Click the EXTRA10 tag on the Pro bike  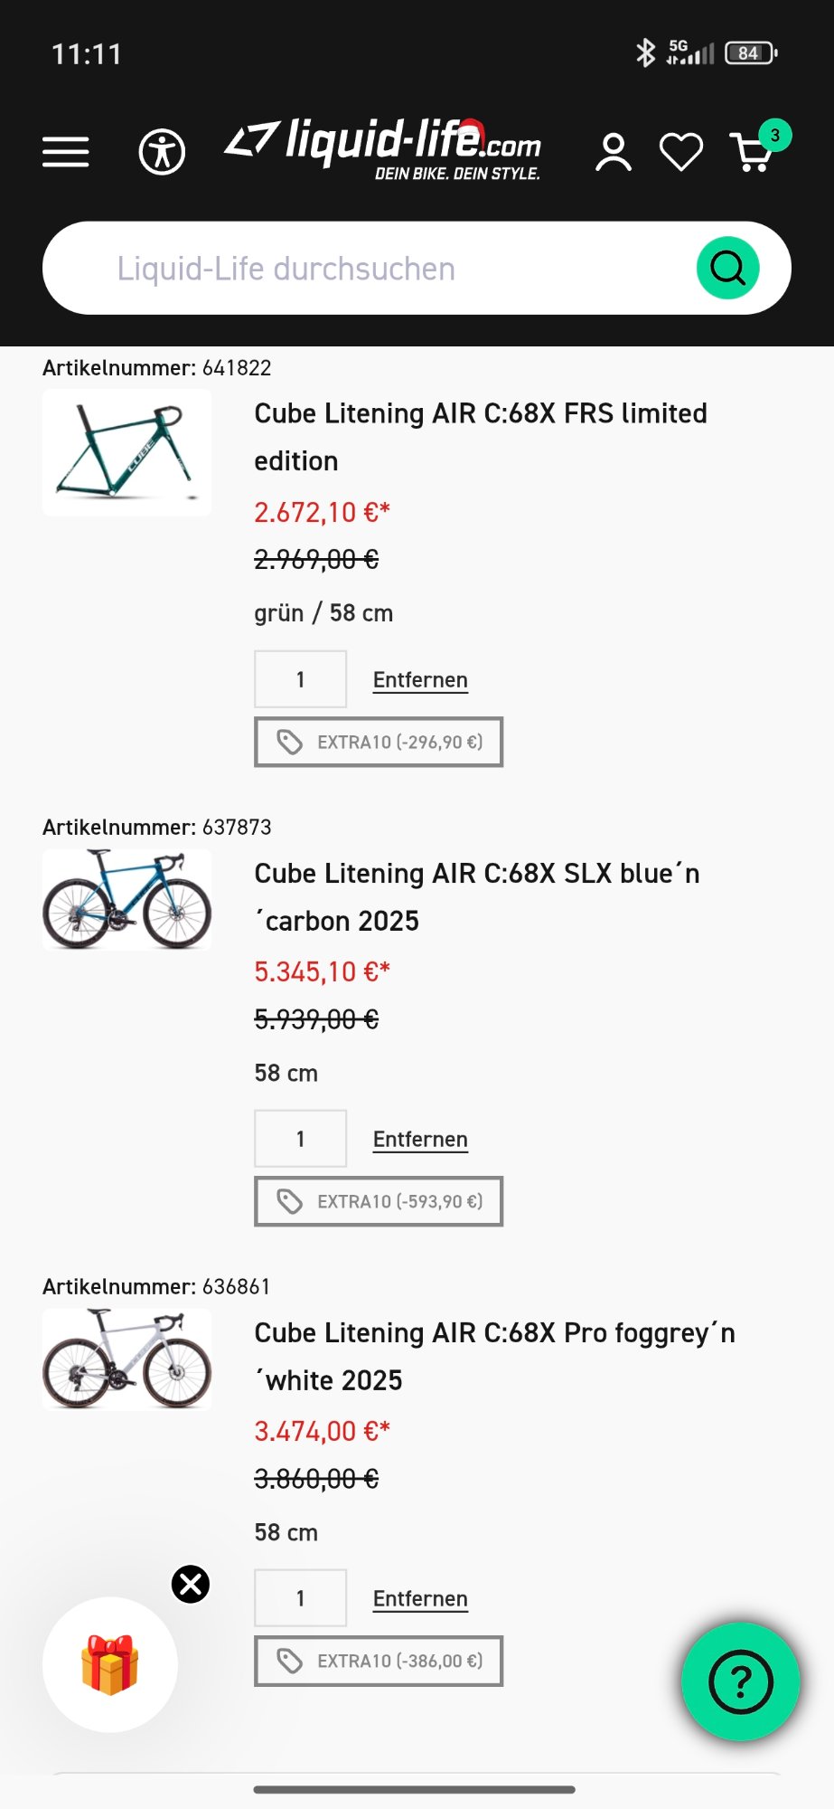point(379,1662)
